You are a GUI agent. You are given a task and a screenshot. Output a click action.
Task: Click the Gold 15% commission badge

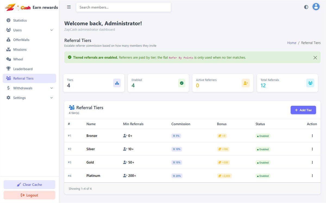pos(177,162)
